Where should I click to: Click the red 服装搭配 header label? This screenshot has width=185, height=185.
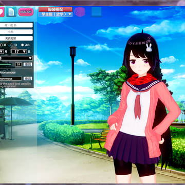pyautogui.click(x=55, y=9)
